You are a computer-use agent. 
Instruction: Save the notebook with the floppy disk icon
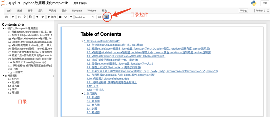tap(6, 17)
